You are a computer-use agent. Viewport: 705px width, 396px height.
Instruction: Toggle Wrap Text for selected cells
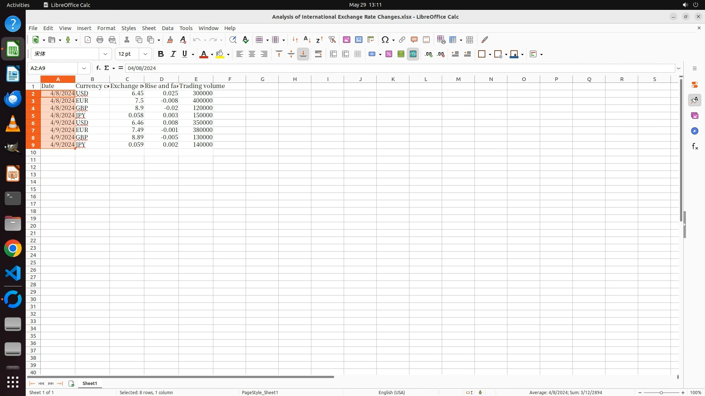(x=318, y=54)
